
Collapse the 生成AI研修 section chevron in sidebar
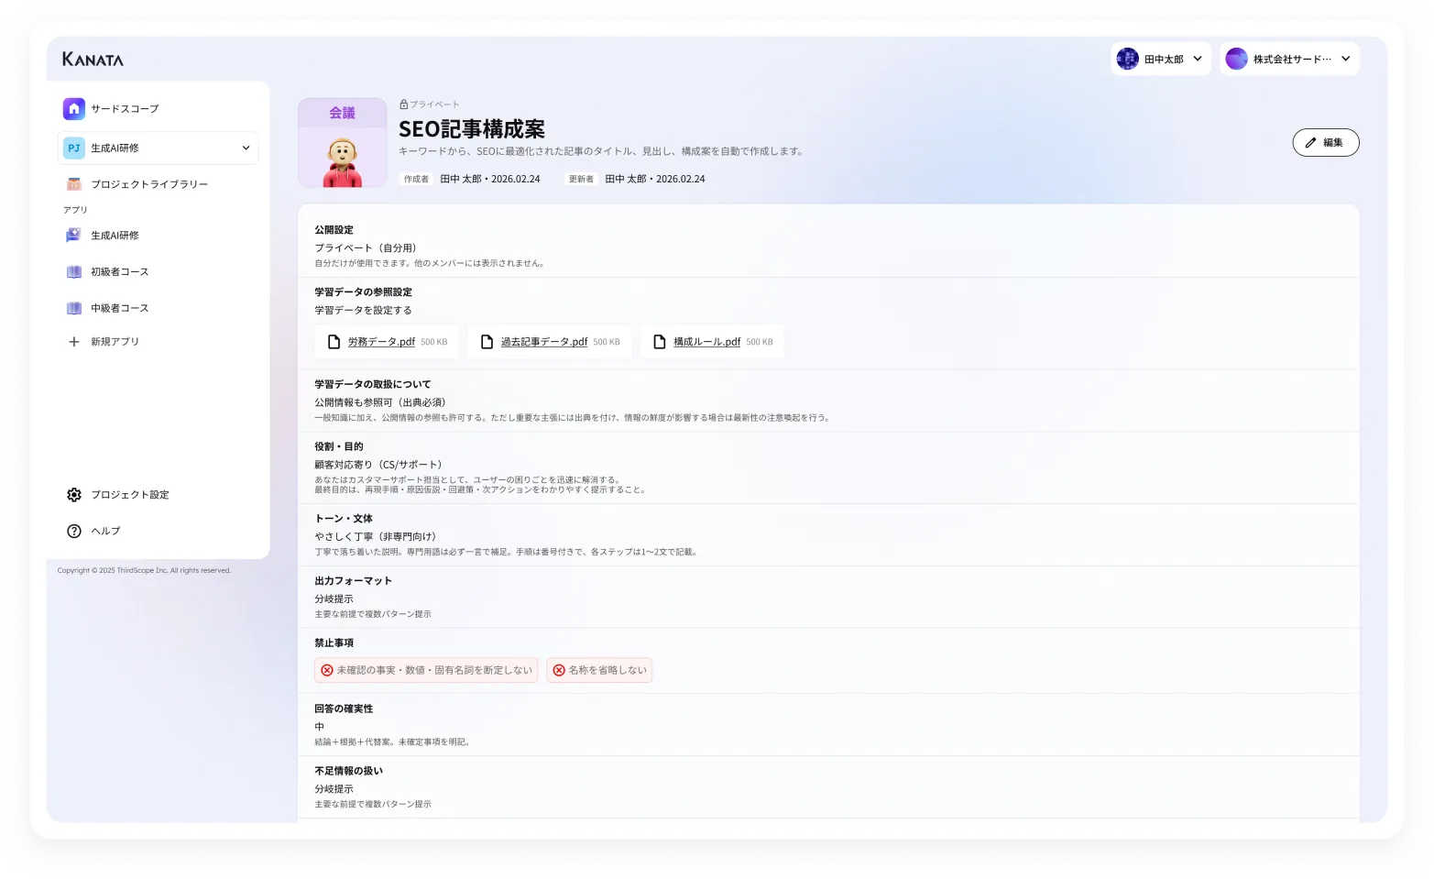coord(246,147)
